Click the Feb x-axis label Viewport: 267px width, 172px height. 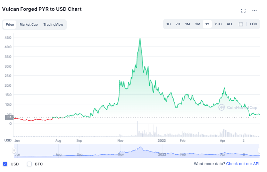tap(183, 140)
